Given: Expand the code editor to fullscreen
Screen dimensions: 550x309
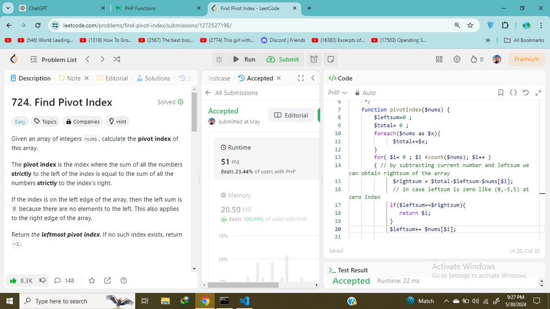Looking at the screenshot, I should 537,92.
